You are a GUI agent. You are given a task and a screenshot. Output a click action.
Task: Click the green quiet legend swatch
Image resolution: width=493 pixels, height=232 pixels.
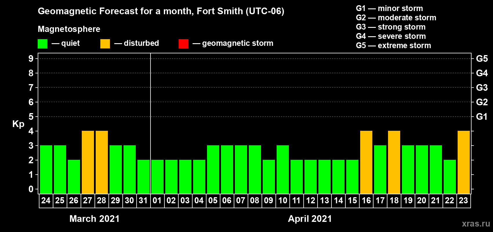(x=43, y=44)
